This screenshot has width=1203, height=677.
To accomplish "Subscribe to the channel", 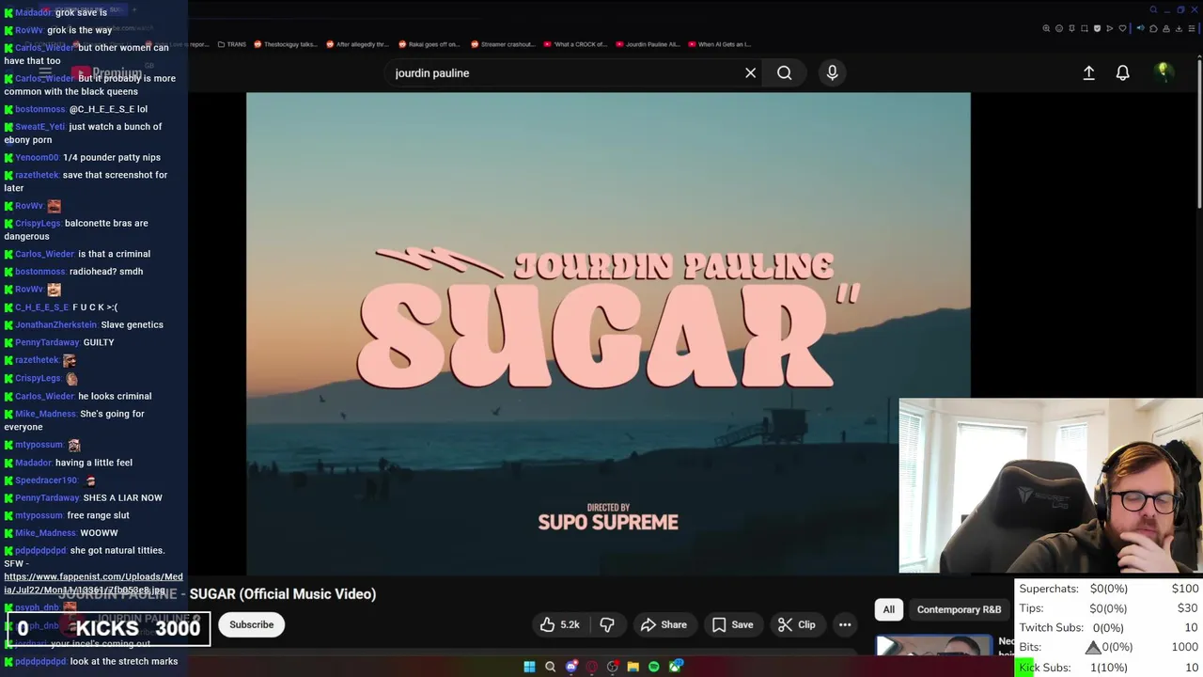I will (x=252, y=624).
